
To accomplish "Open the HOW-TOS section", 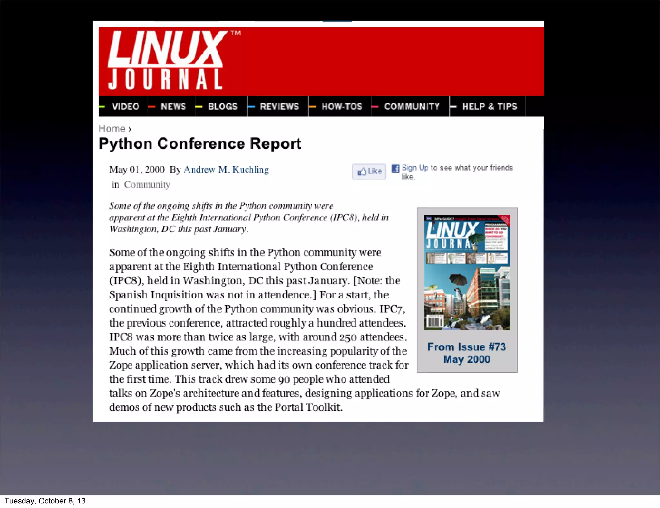I will tap(342, 107).
